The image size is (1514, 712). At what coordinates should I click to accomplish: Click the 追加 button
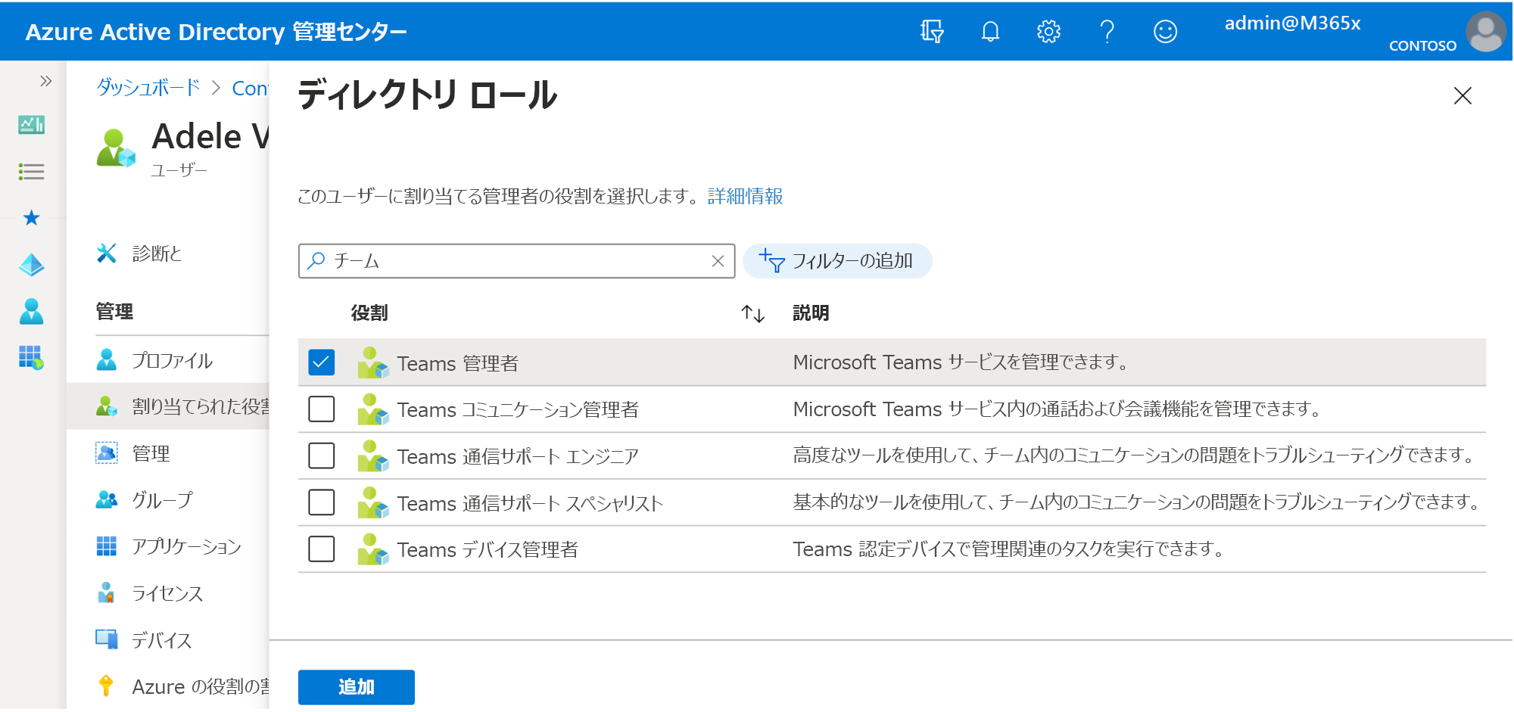[x=356, y=687]
